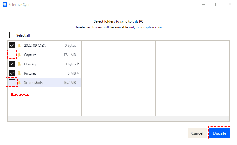Screen dimensions: 237x145
Task: Deselect the Pictures folder checkbox
Action: point(12,73)
